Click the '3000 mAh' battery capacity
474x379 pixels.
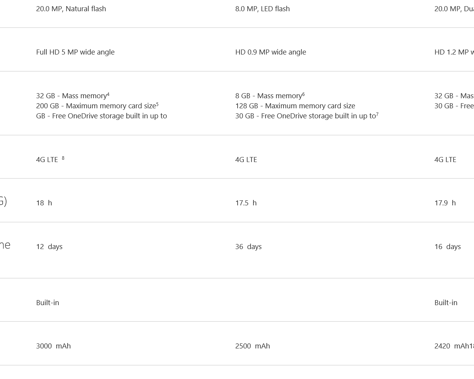(53, 346)
